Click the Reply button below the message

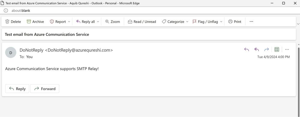pyautogui.click(x=17, y=89)
